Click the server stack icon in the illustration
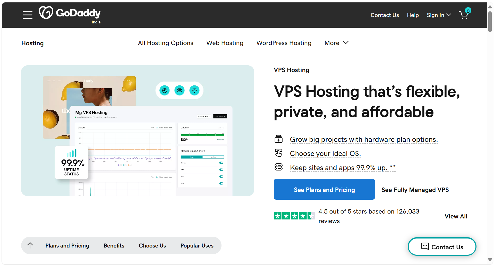Screen dimensions: 494x265 click(180, 90)
